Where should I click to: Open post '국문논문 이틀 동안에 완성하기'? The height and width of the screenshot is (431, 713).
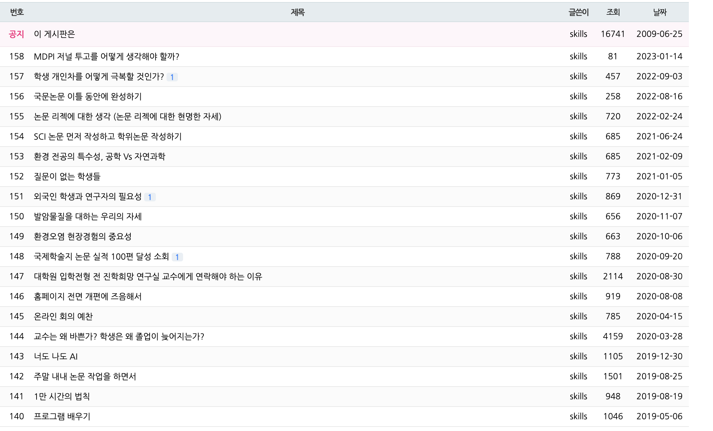point(88,97)
